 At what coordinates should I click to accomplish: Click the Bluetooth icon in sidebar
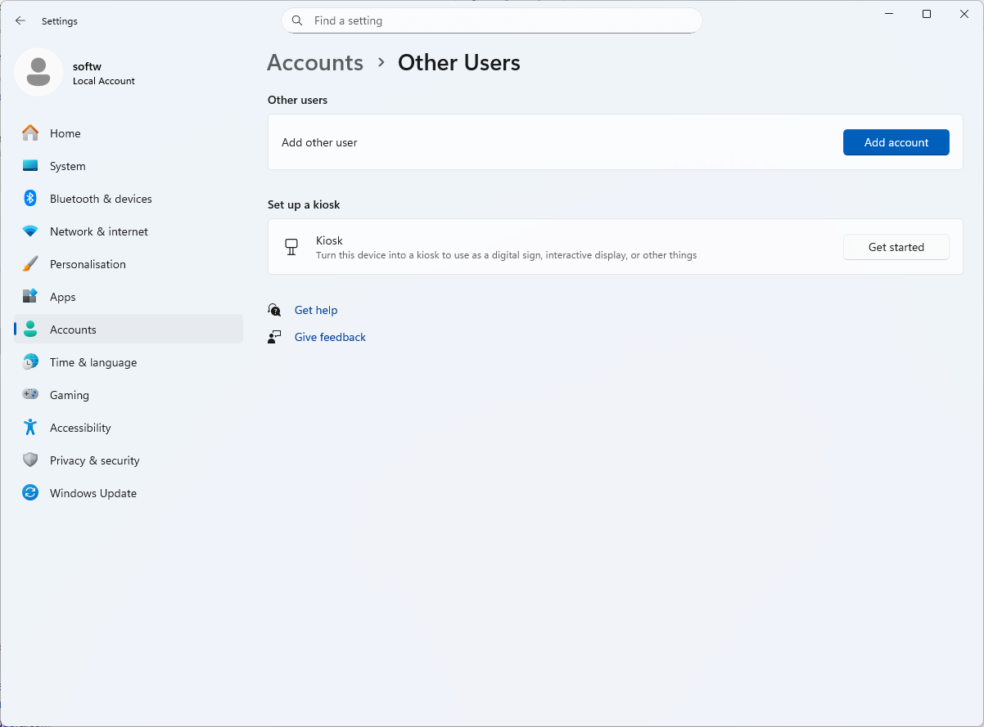(x=30, y=199)
